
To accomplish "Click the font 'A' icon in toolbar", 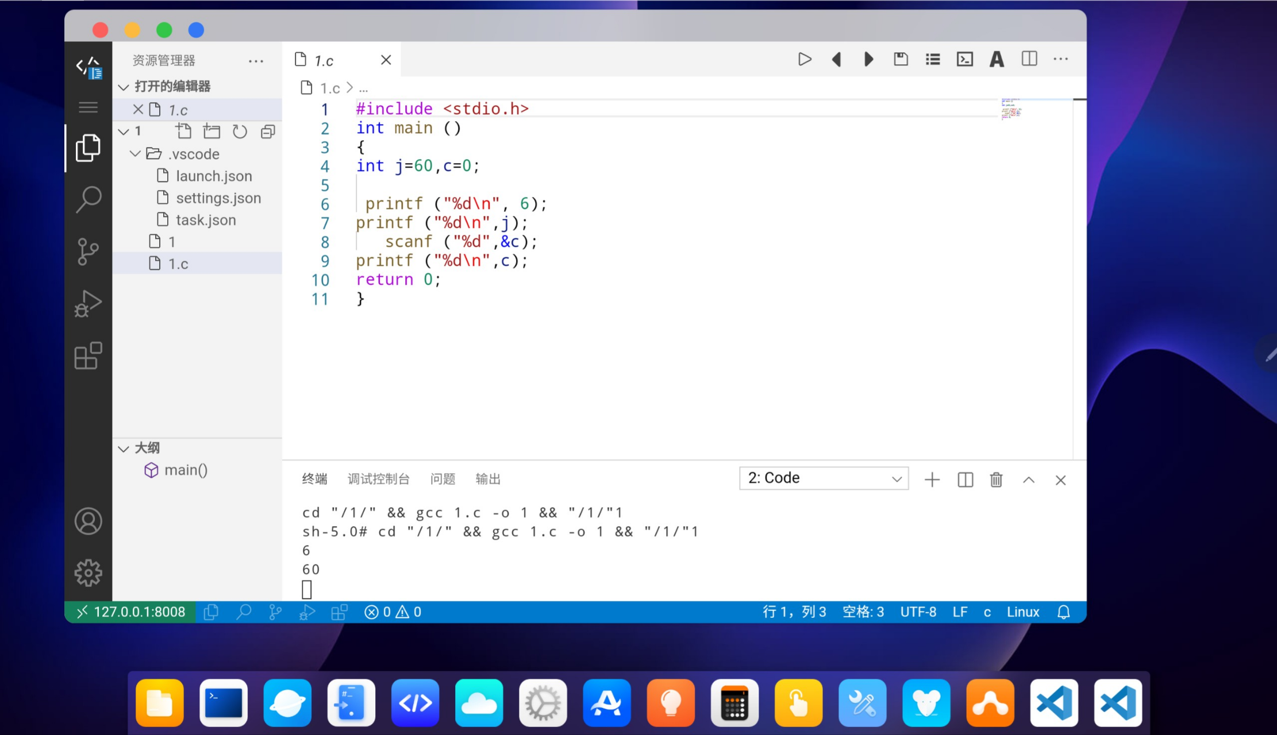I will tap(997, 59).
